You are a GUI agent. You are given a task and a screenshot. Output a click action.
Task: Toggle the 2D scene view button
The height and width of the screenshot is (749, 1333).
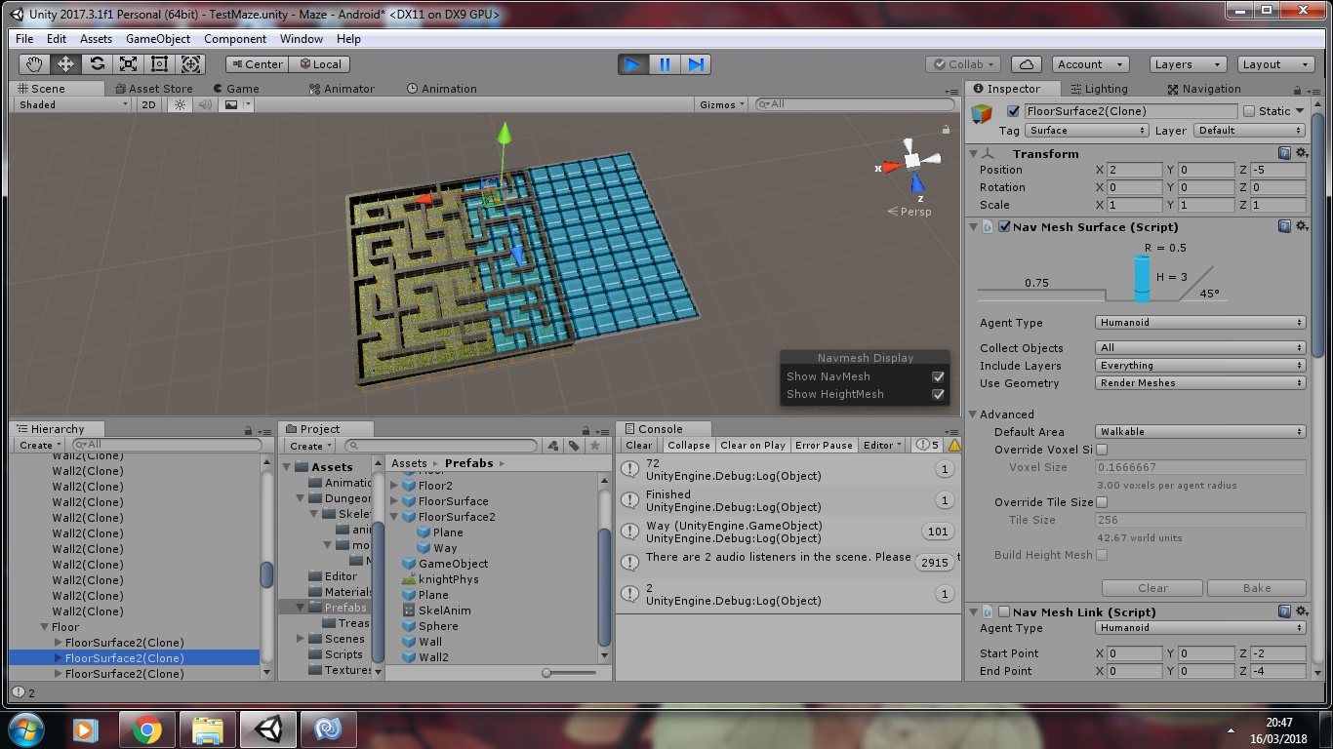148,104
